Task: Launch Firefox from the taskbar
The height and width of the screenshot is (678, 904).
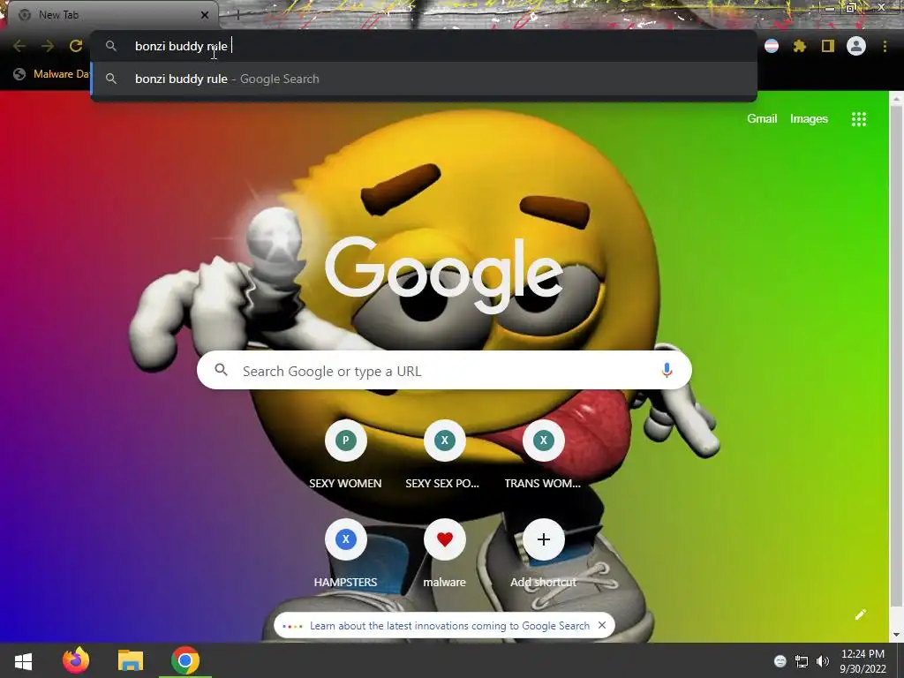Action: (76, 660)
